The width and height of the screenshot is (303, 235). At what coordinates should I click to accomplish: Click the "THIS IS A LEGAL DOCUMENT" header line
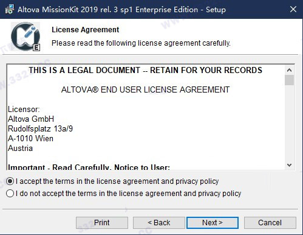(x=145, y=70)
